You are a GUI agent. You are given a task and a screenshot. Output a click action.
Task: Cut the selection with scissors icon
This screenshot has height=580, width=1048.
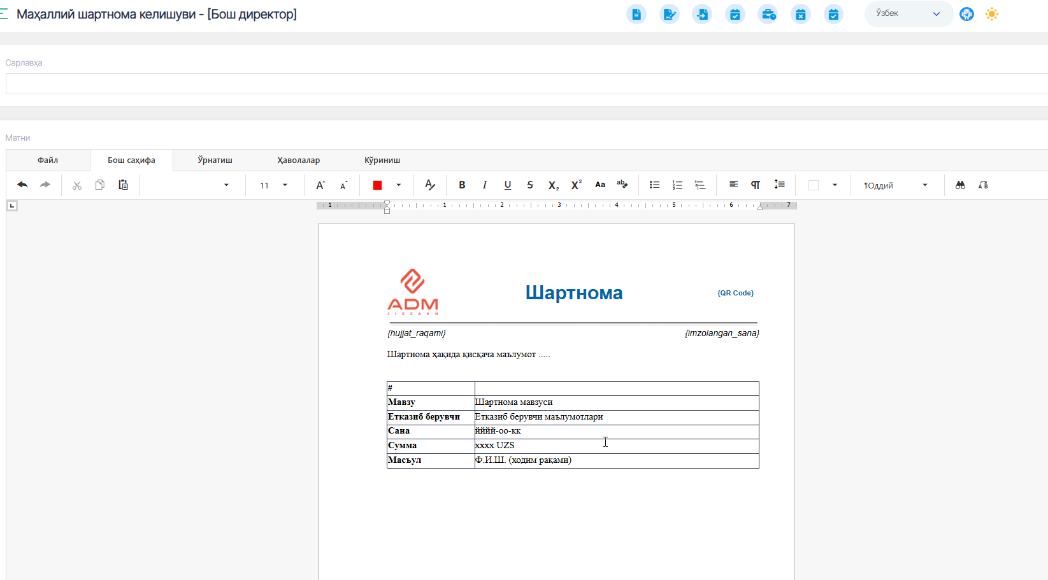click(77, 185)
